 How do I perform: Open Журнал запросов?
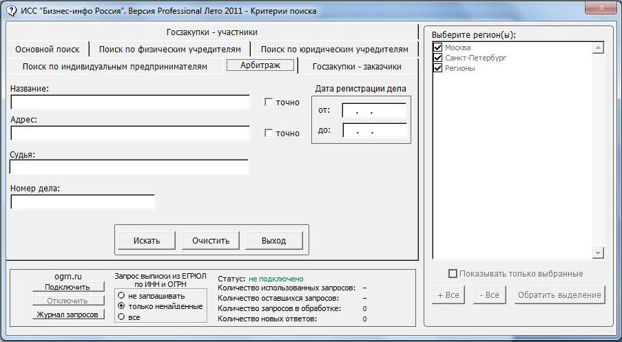(68, 314)
